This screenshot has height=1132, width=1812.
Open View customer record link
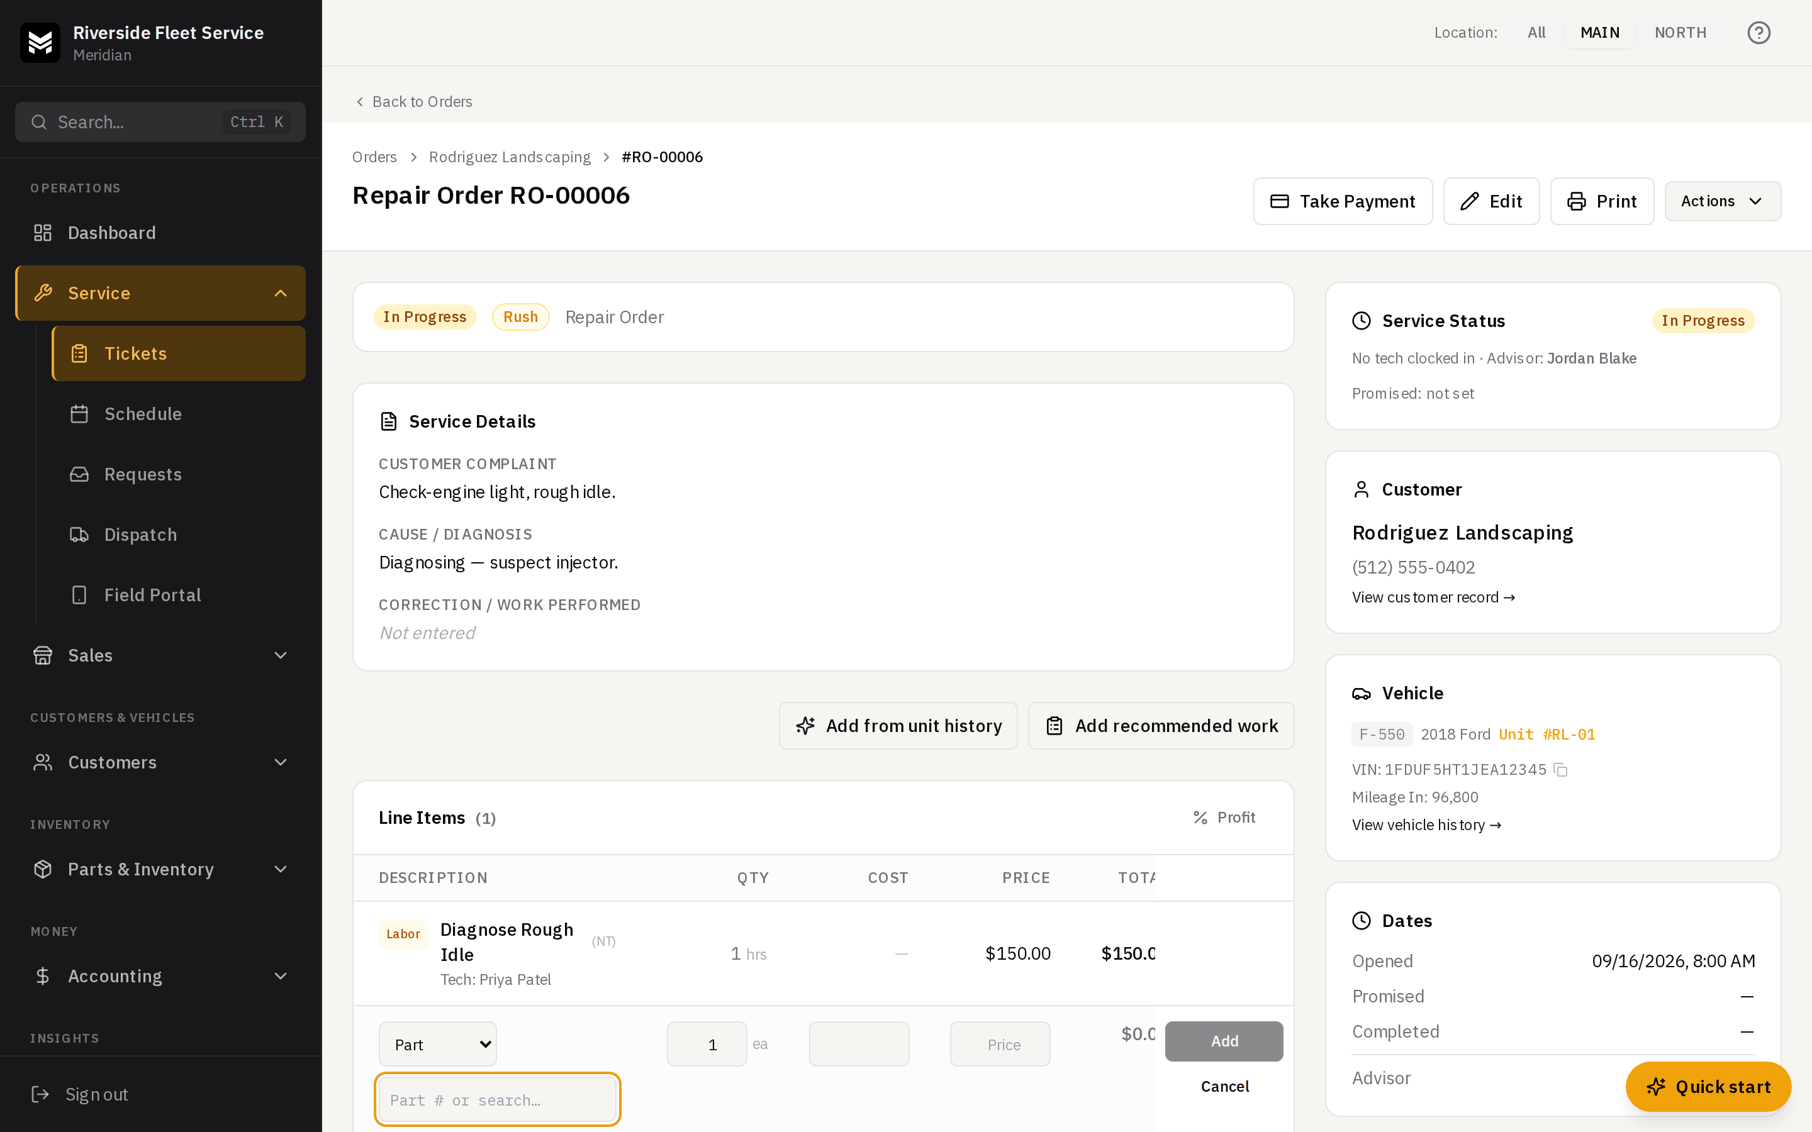coord(1433,597)
